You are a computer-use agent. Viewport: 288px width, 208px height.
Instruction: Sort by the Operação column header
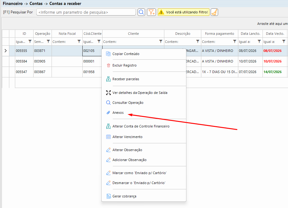click(43, 34)
